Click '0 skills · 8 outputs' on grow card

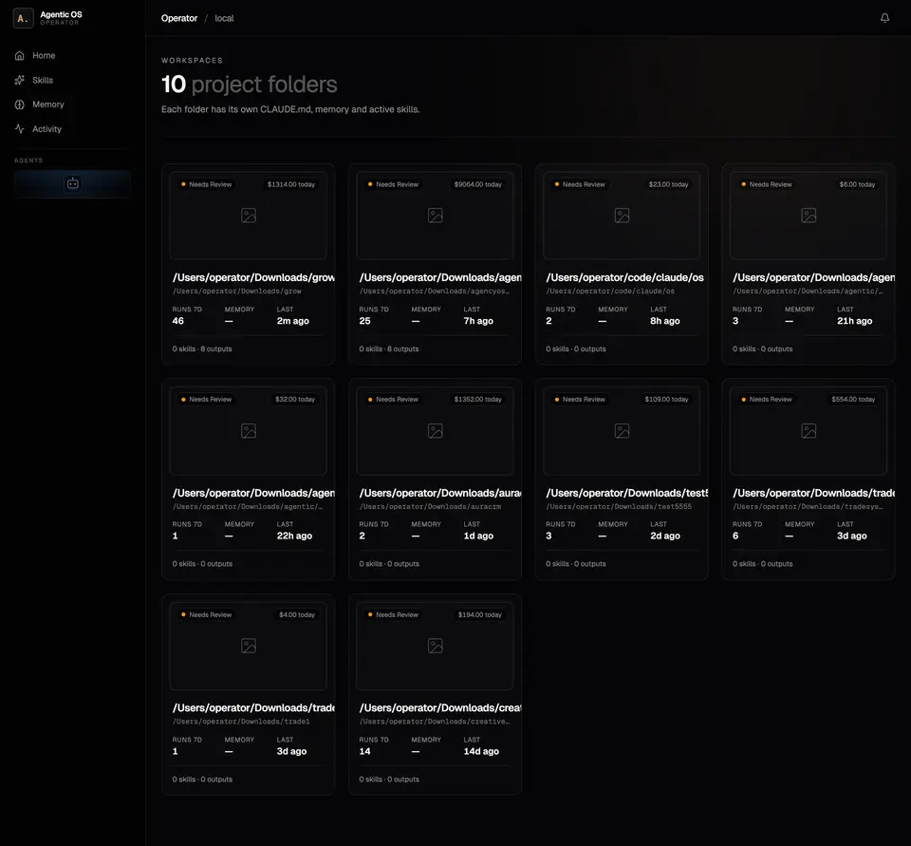click(201, 348)
